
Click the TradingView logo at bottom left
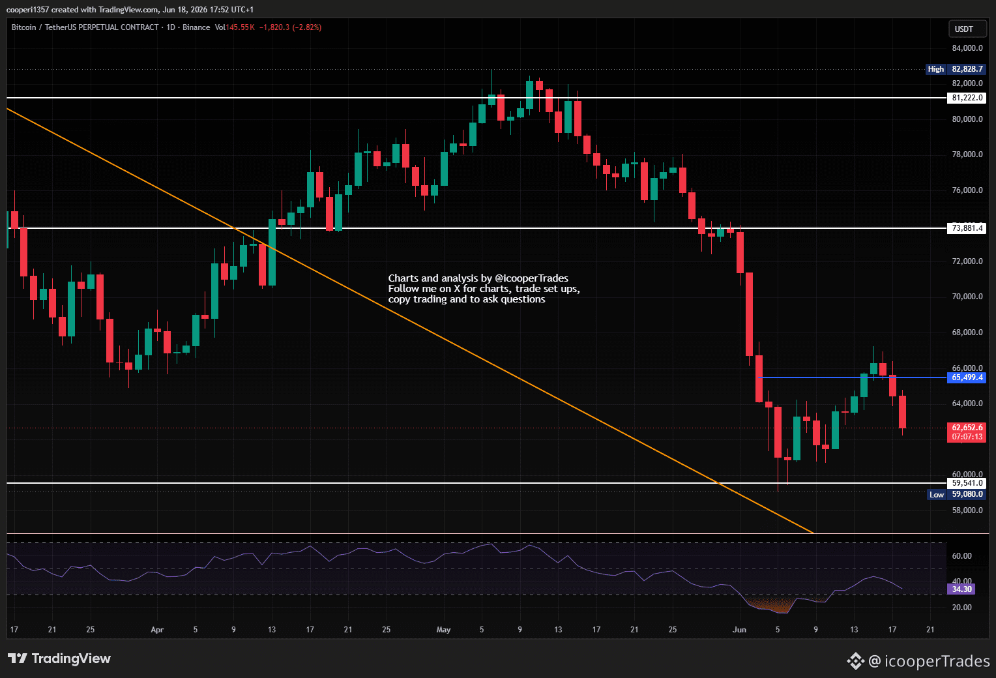59,658
